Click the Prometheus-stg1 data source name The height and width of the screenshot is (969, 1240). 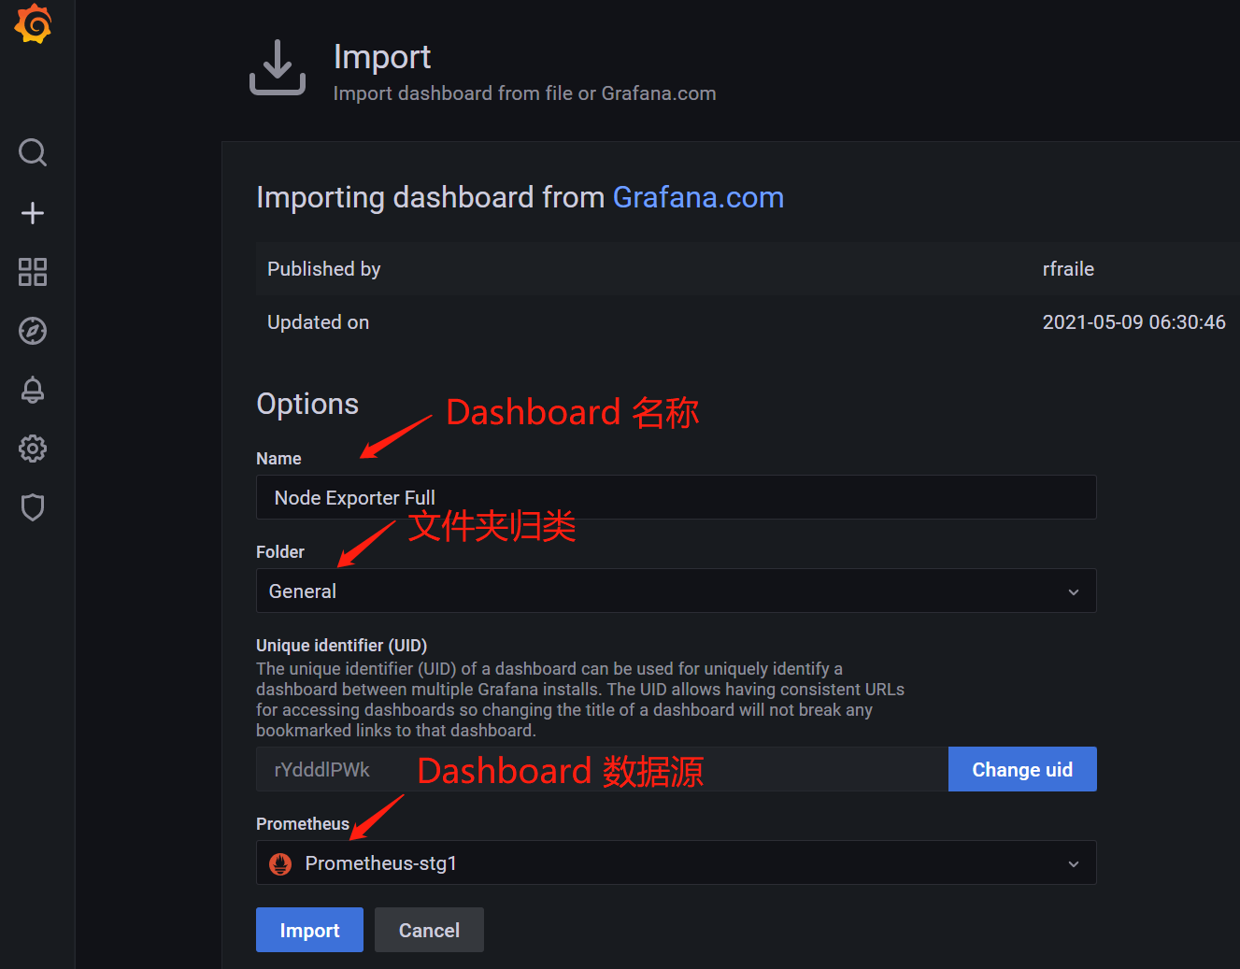380,862
